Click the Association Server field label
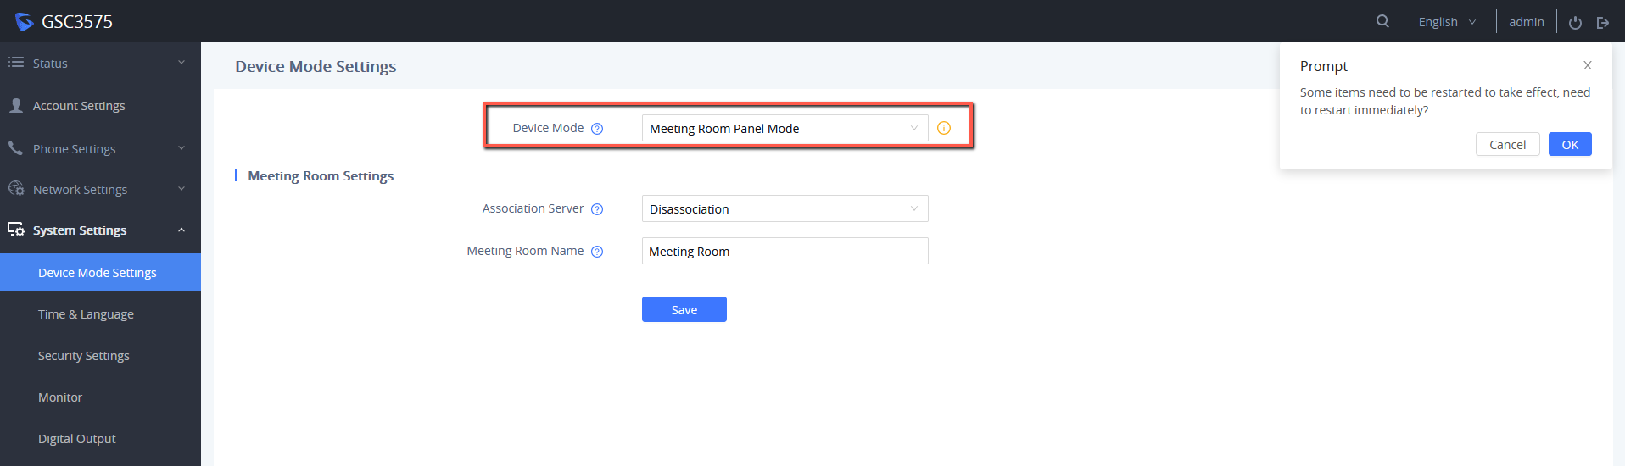The image size is (1625, 466). [x=533, y=208]
